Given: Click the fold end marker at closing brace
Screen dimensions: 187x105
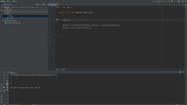Looking at the screenshot, I should (x=55, y=35).
